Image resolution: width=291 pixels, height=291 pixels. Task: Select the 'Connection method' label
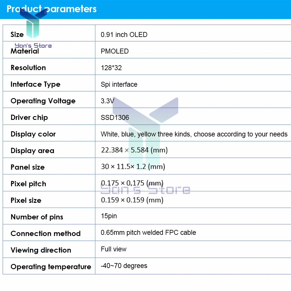(45, 233)
